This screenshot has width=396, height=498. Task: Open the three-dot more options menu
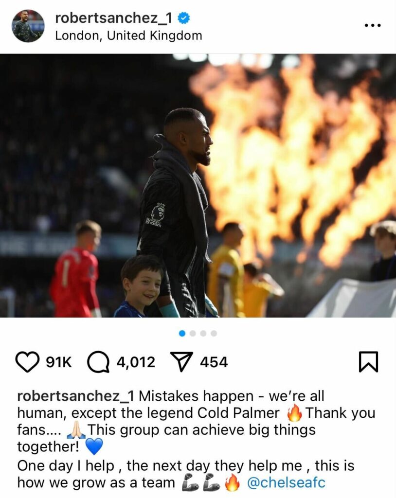click(373, 25)
